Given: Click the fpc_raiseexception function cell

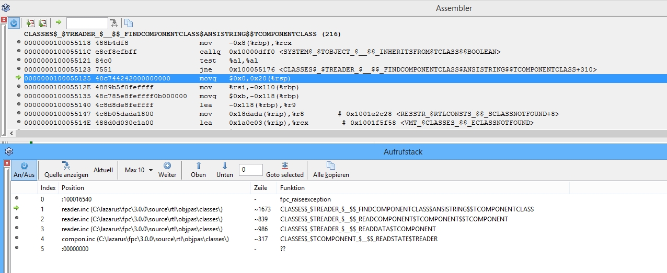Looking at the screenshot, I should tap(305, 199).
